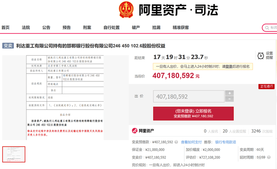The width and height of the screenshot is (277, 169).
Task: Click 变卖周期 60天 text
Action: click(252, 149)
